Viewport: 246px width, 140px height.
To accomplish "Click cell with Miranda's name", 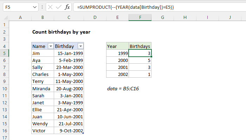I will tap(43, 89).
